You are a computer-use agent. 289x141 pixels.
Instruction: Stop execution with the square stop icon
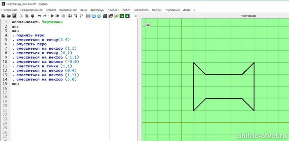(63, 16)
